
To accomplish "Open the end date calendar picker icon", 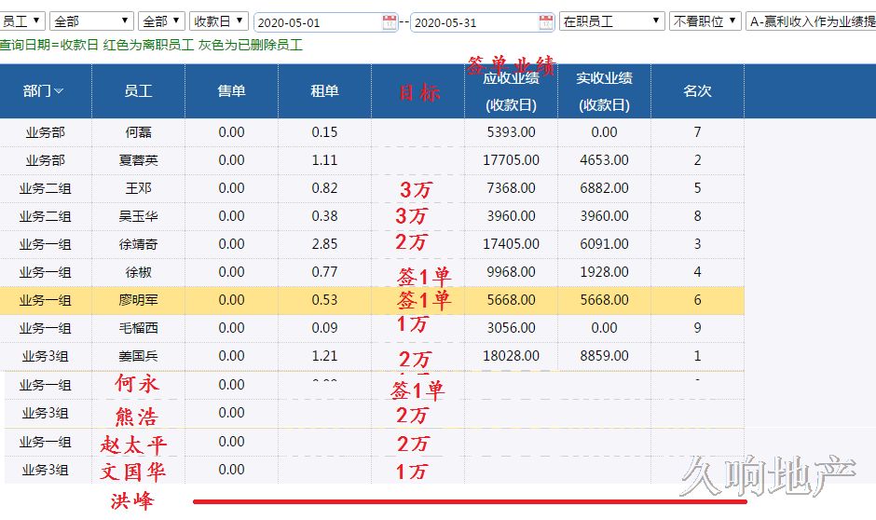I will (x=544, y=21).
